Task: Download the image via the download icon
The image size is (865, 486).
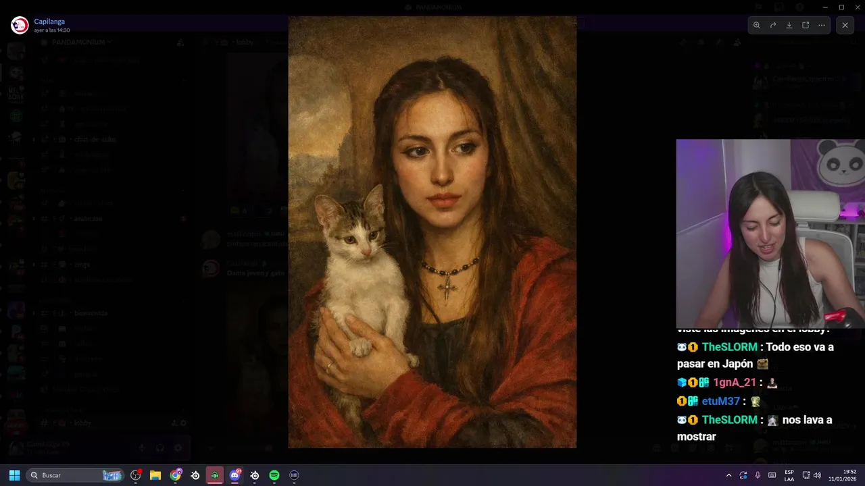Action: click(x=789, y=25)
